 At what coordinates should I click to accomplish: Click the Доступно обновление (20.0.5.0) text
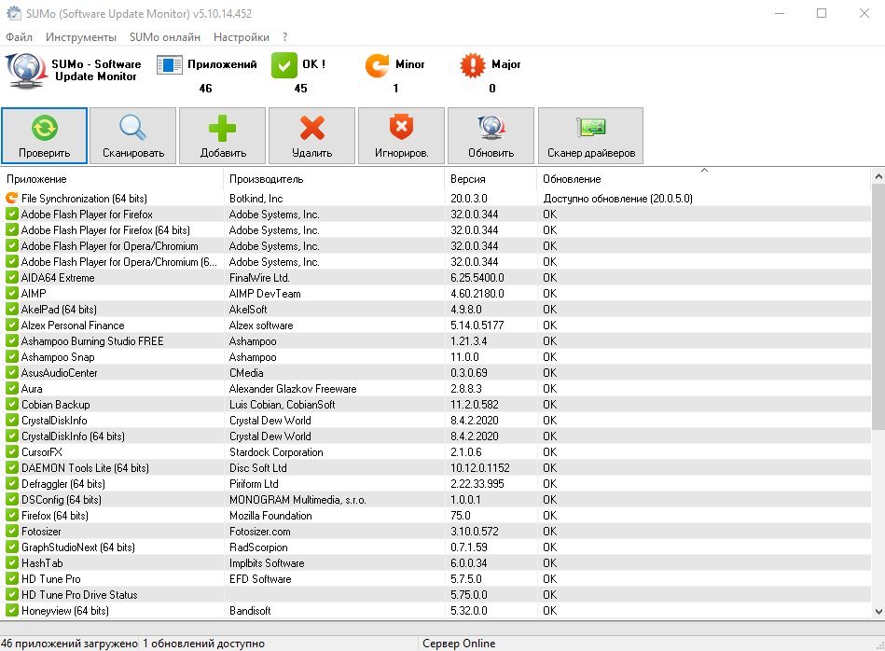click(617, 199)
